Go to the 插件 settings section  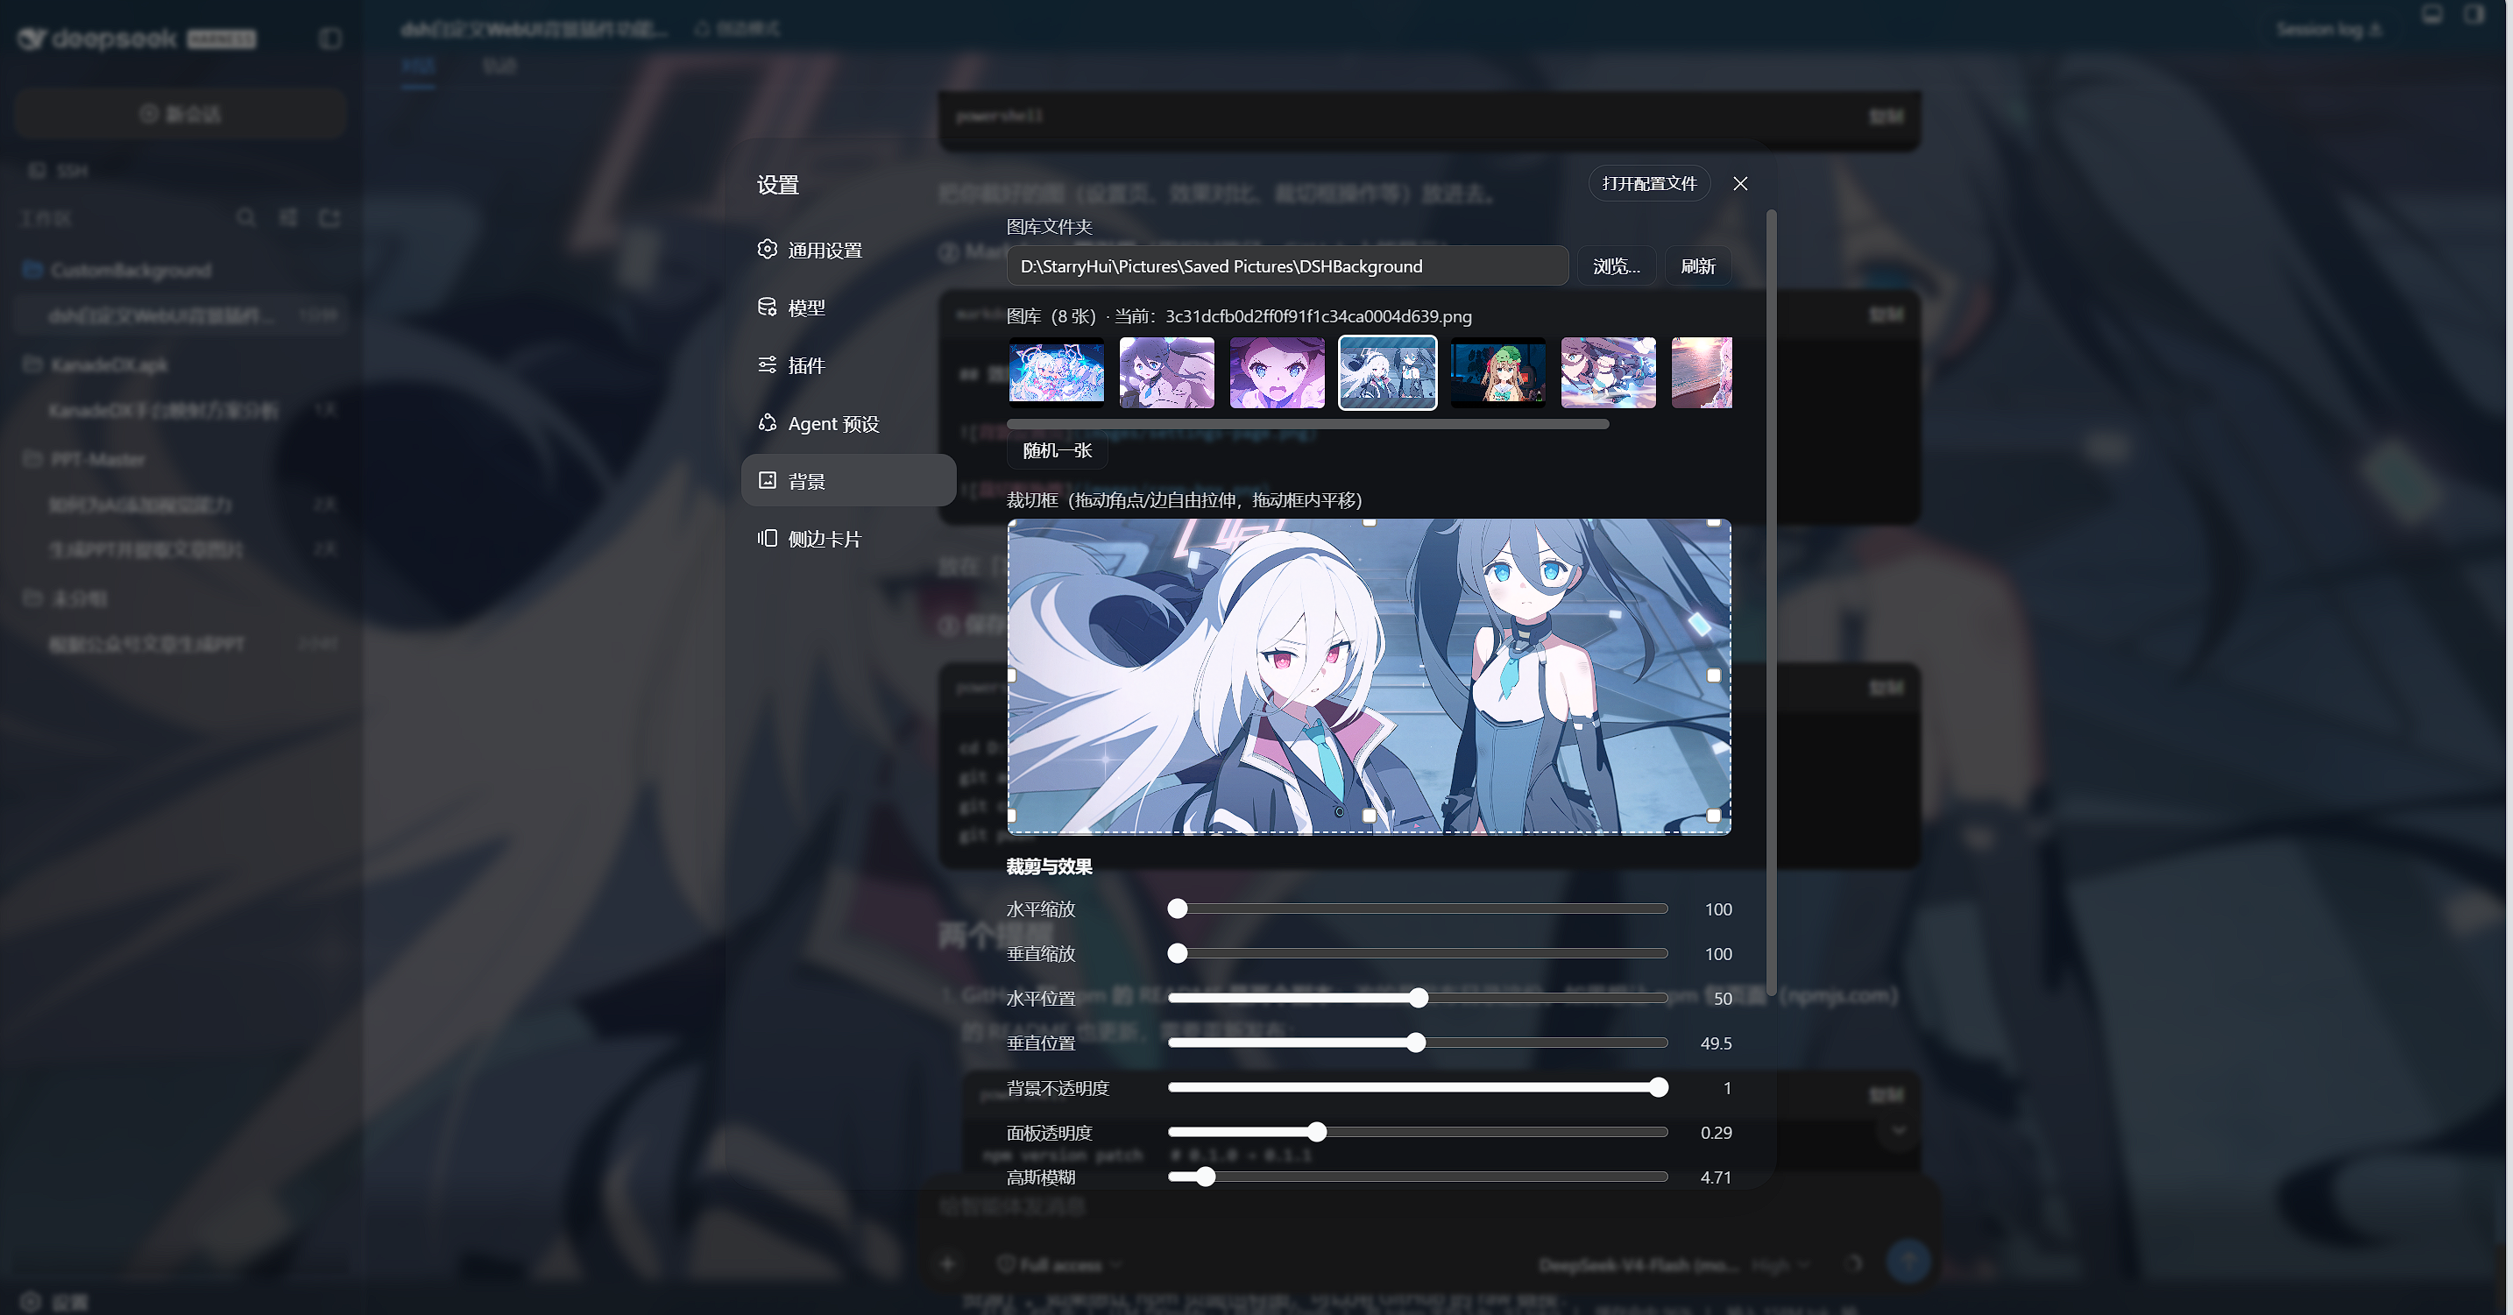849,364
